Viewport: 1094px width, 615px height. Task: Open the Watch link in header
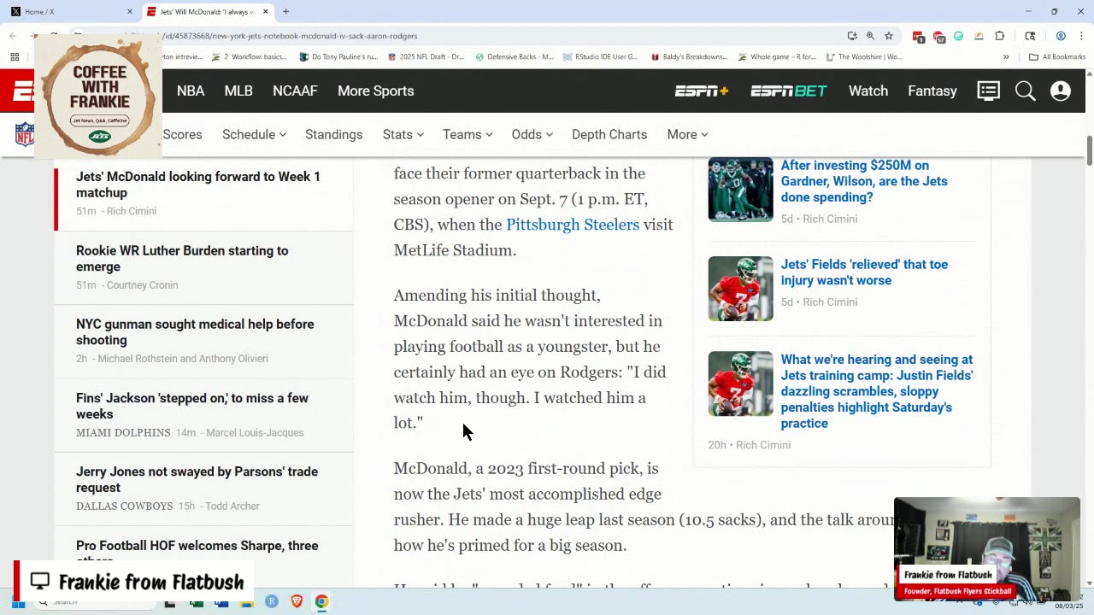click(x=868, y=91)
